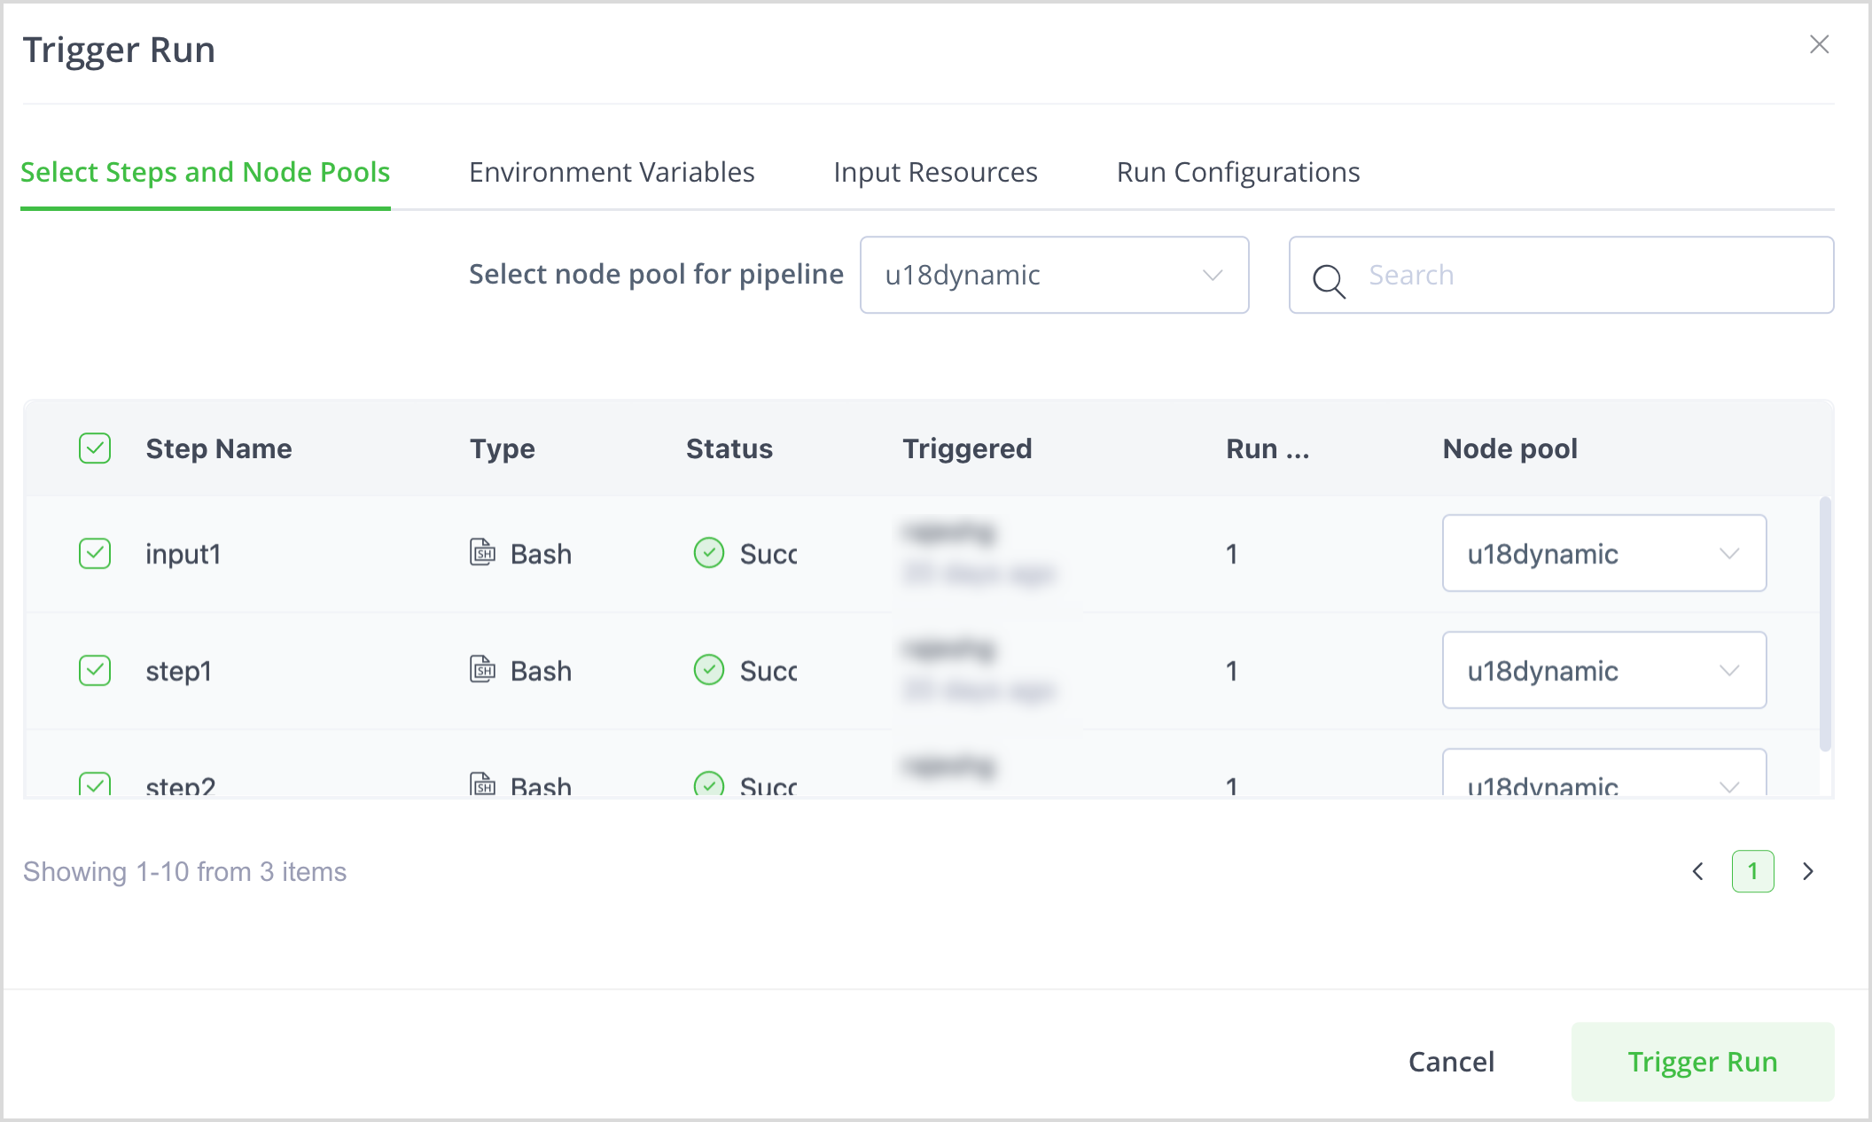
Task: Close the Trigger Run dialog
Action: (x=1820, y=44)
